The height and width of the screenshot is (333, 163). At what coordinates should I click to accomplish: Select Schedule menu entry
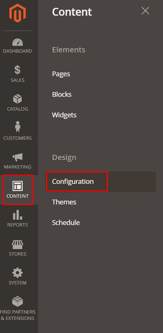(66, 223)
